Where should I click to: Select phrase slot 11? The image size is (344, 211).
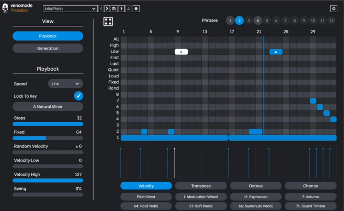click(x=322, y=21)
